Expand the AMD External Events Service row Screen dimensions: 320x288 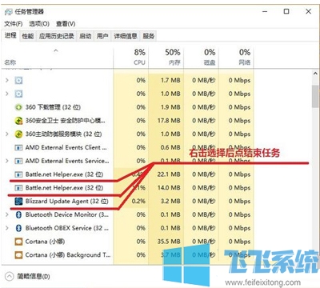coord(7,161)
